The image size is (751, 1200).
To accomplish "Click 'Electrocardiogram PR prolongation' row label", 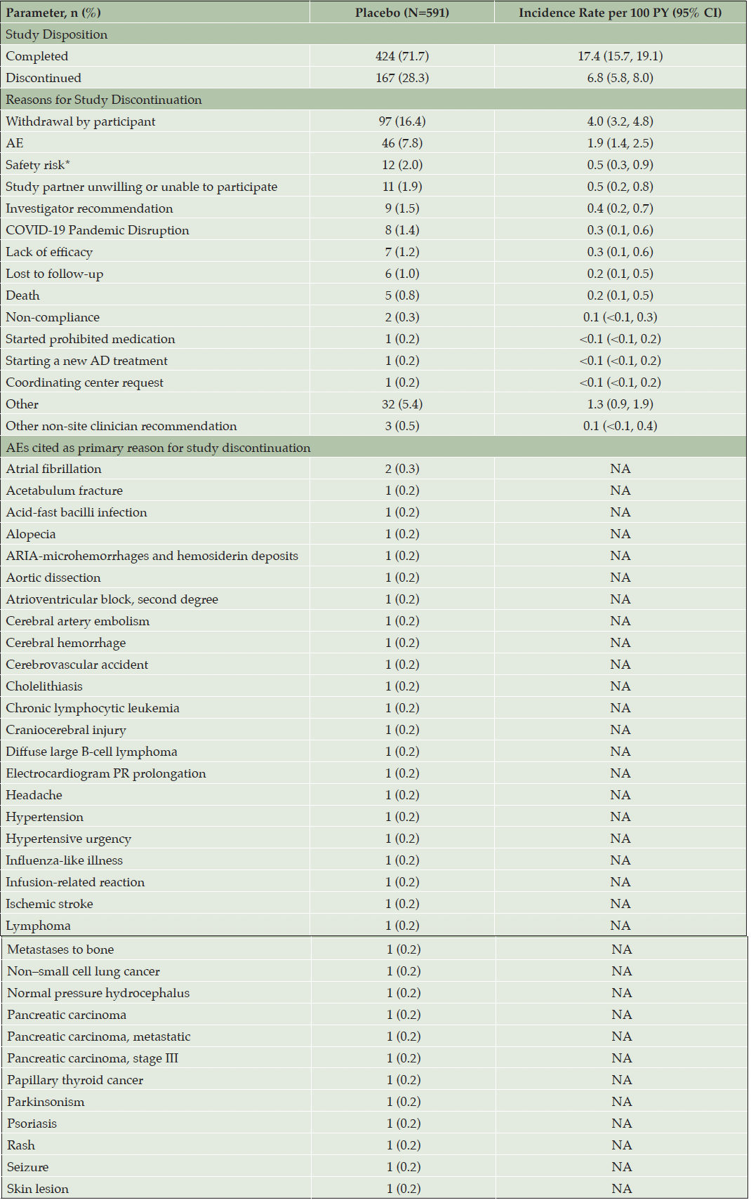I will coord(106,773).
